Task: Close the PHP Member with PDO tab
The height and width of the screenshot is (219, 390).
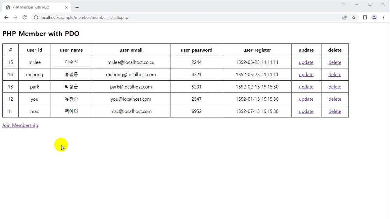Action: click(x=66, y=7)
